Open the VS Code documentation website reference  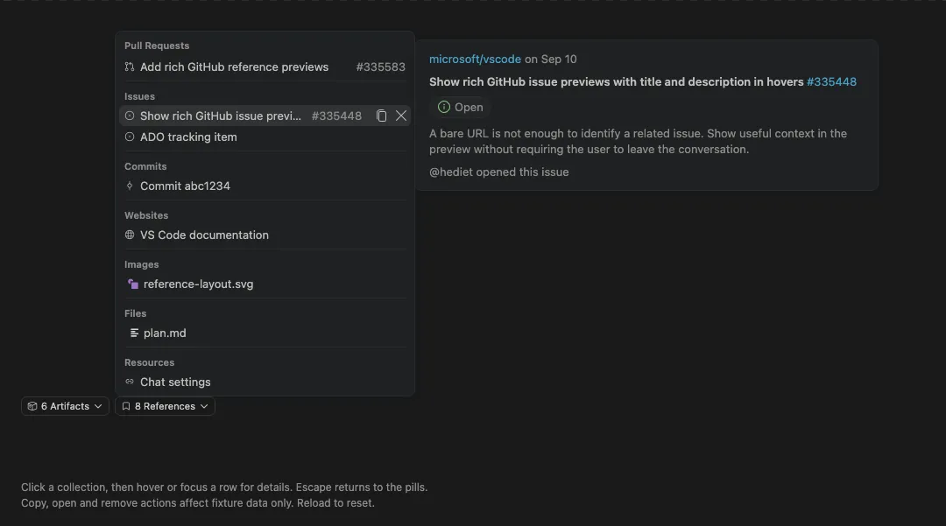point(265,235)
